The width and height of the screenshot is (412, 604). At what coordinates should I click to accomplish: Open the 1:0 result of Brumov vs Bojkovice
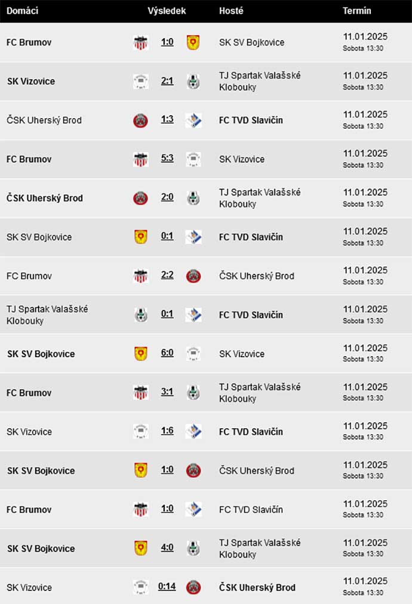pyautogui.click(x=167, y=42)
